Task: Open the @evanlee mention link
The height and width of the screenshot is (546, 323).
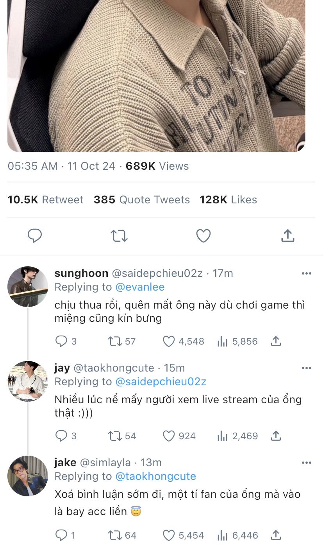Action: pos(140,287)
